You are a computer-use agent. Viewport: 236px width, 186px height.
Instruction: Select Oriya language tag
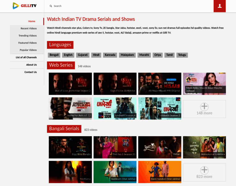tap(157, 55)
